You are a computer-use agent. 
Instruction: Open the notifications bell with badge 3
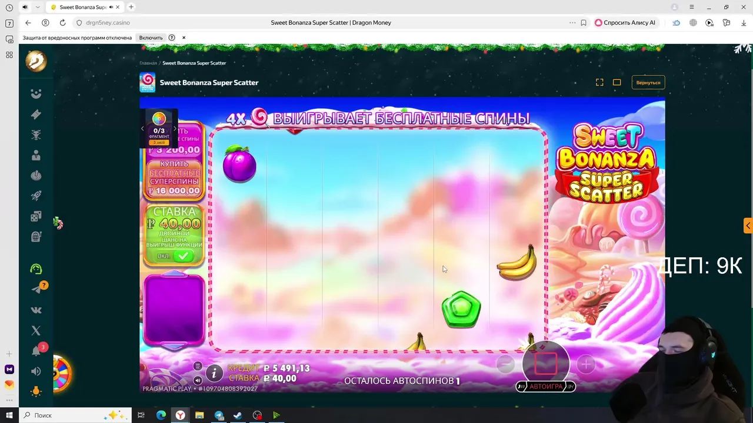coord(36,351)
